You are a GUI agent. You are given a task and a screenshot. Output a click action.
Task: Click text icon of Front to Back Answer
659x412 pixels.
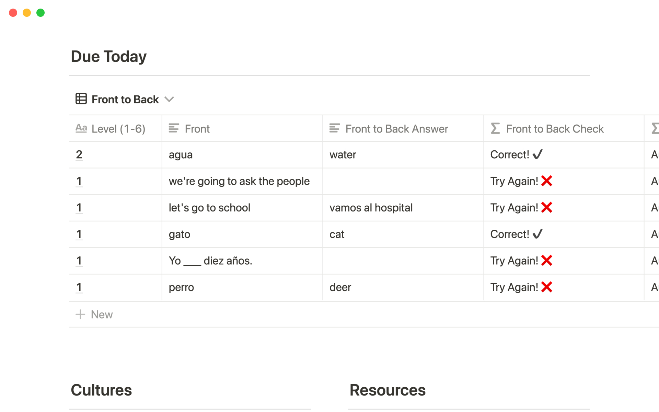[334, 128]
